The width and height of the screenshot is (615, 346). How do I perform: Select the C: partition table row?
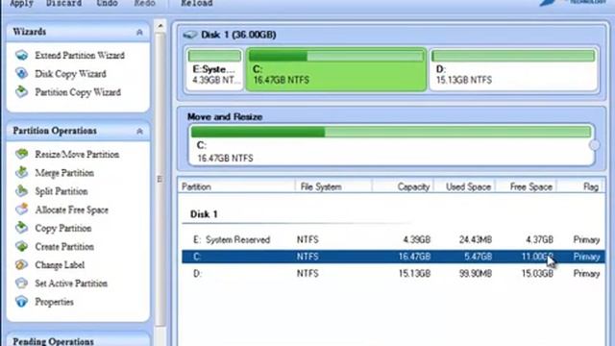point(393,257)
